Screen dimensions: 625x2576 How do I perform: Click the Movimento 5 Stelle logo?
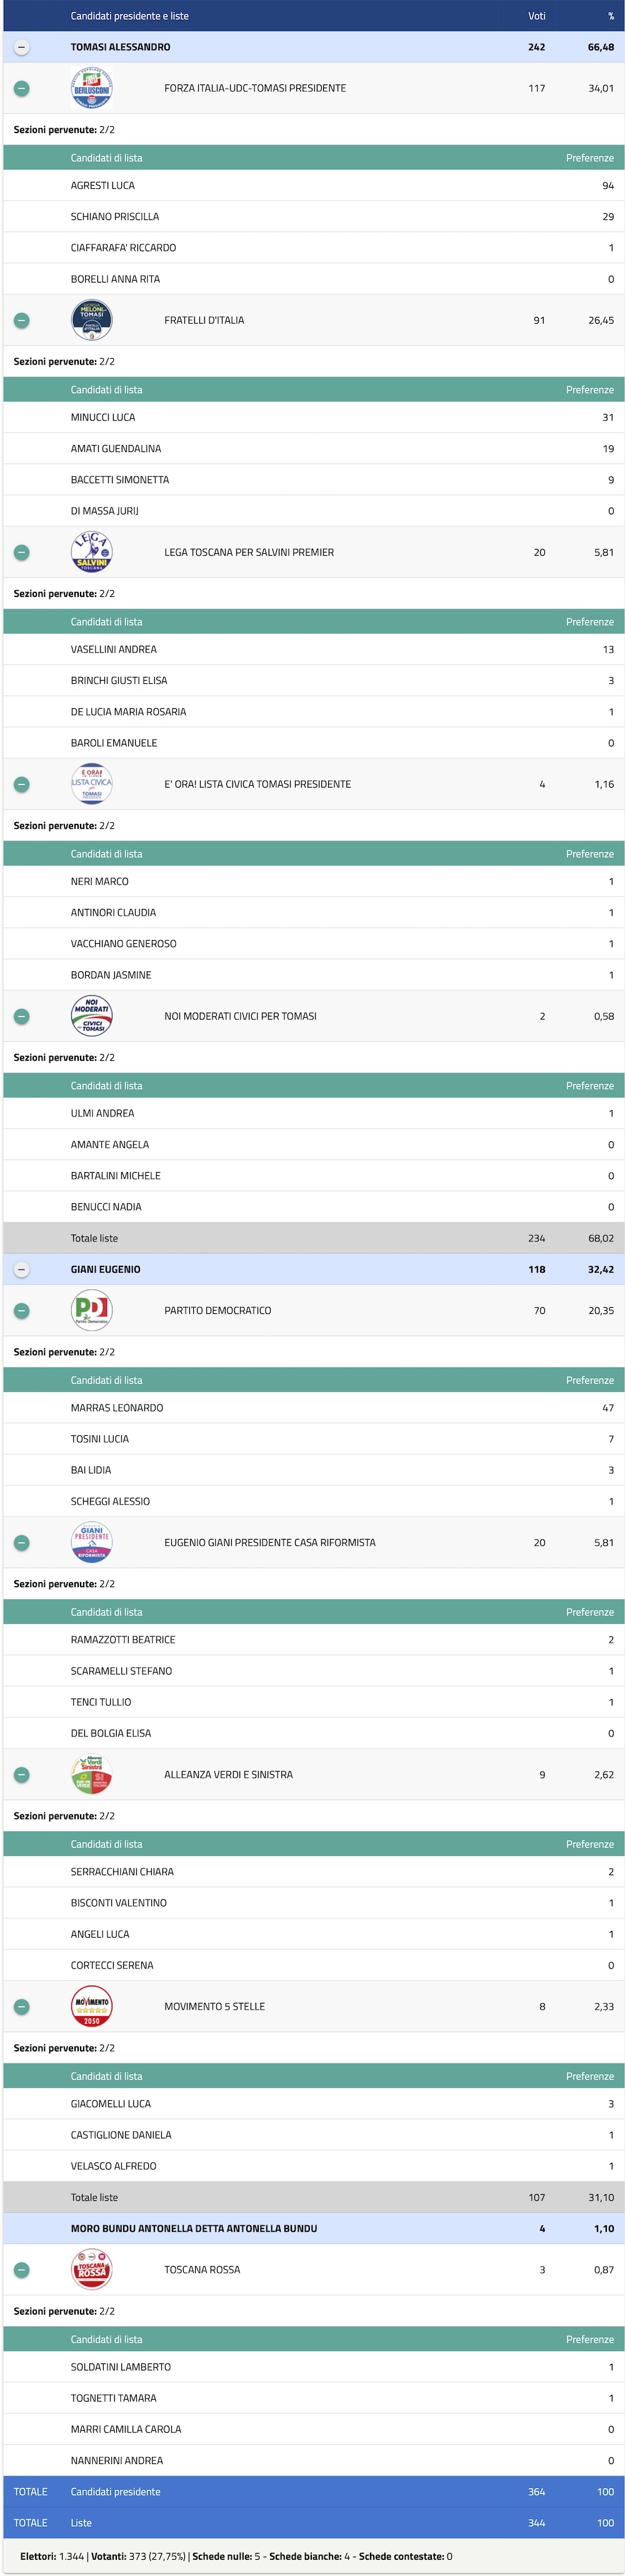coord(91,2006)
